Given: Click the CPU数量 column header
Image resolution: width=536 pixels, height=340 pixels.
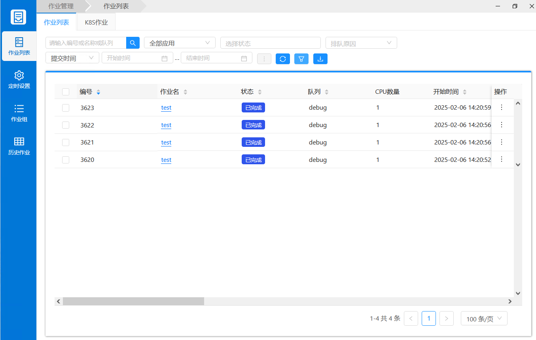Looking at the screenshot, I should (387, 92).
